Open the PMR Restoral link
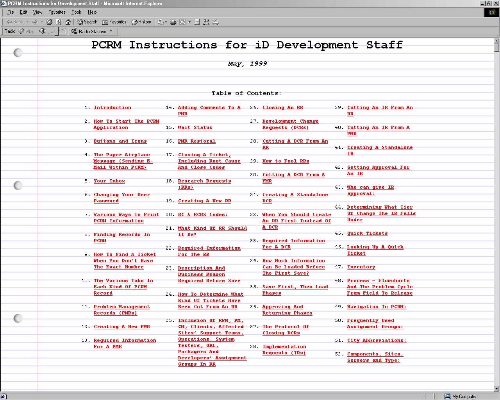The image size is (500, 400). (196, 141)
